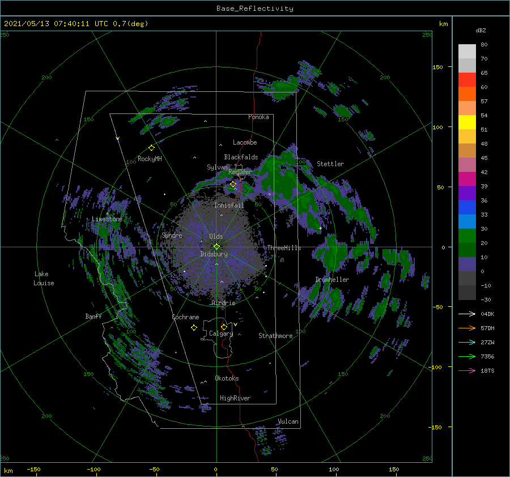Click the yellow diamond marker at Red Deer
Viewport: 510px width, 477px height.
(x=233, y=184)
